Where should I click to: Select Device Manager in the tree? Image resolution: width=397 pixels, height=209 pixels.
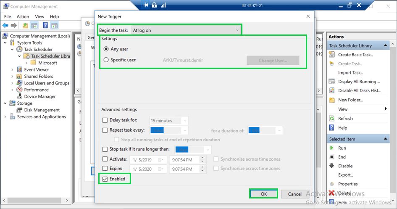coord(39,97)
